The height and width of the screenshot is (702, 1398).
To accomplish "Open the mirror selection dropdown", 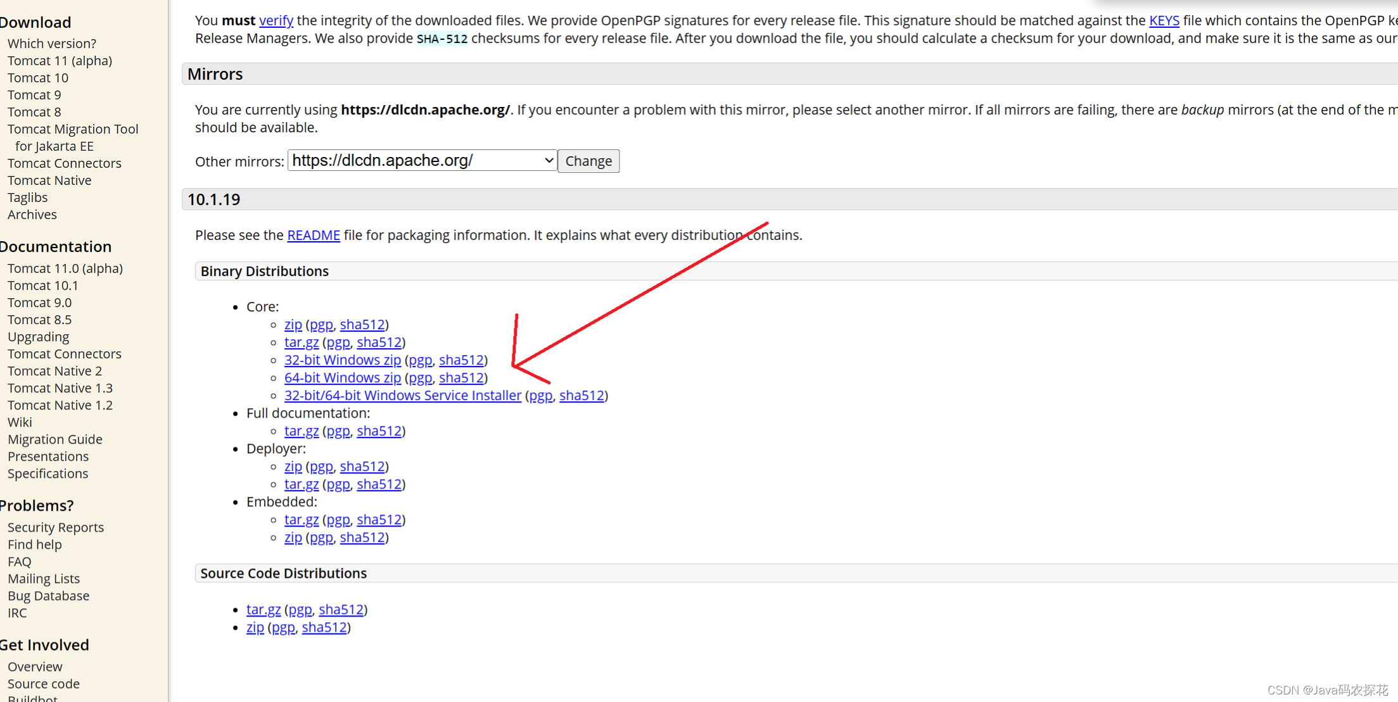I will 422,161.
